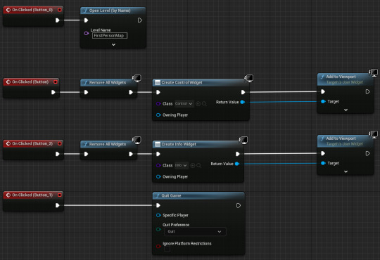Click exec output of Remove All Widgets after Button_2

131,154
